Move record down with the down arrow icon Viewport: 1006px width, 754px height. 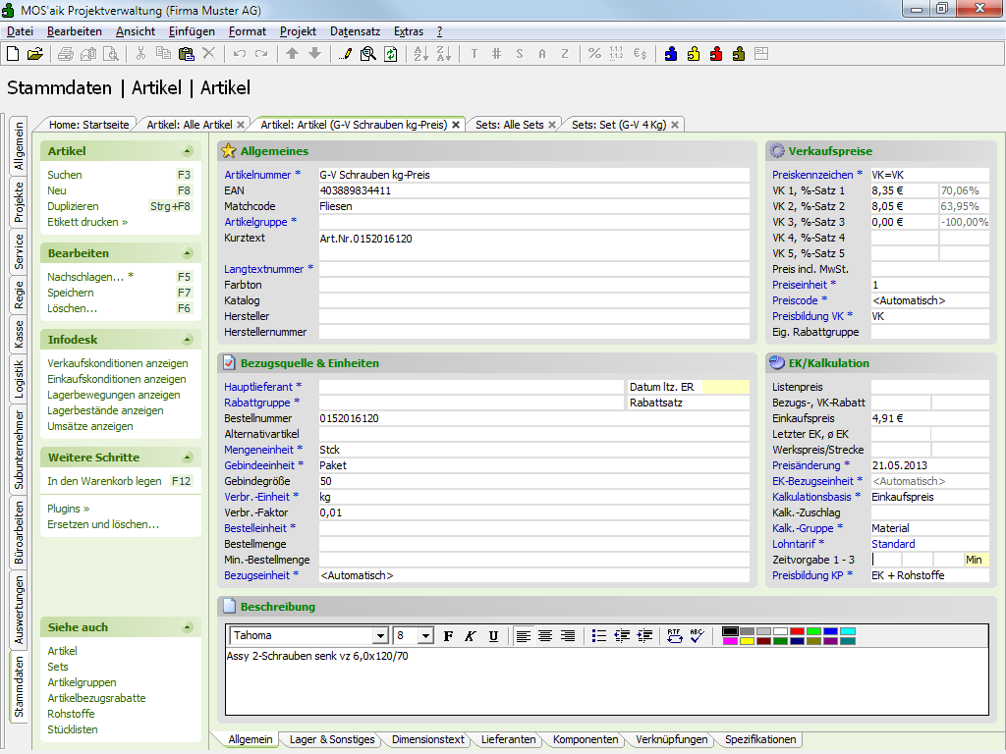point(314,54)
